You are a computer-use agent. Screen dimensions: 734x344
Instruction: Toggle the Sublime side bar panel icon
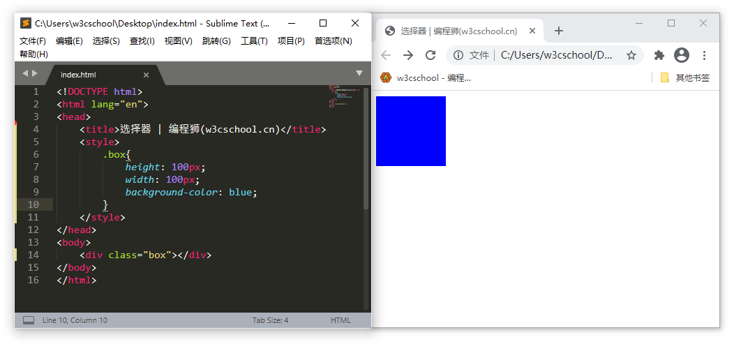pos(29,320)
